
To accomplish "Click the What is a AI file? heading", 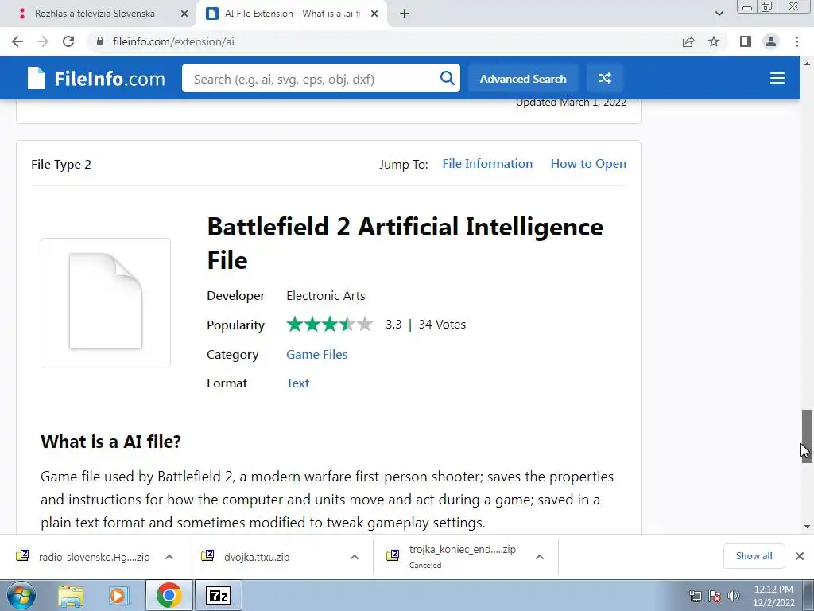I will coord(110,442).
